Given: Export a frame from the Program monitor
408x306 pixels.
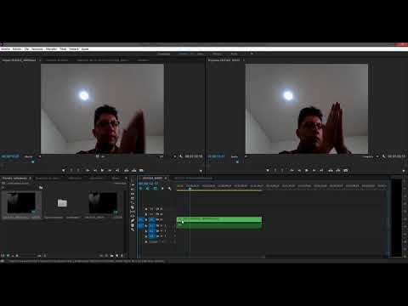Looking at the screenshot, I should [346, 171].
